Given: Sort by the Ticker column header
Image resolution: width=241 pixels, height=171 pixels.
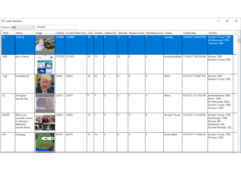Looking at the screenshot, I should coord(8,33).
